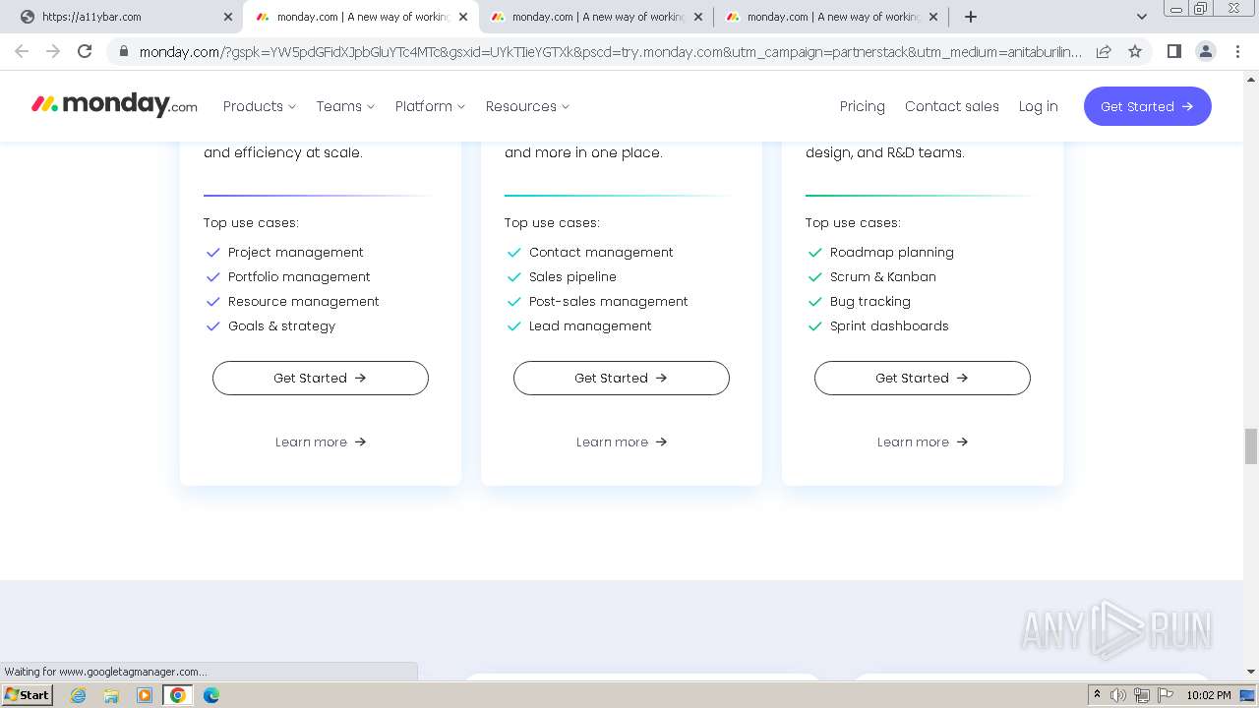Viewport: 1259px width, 708px height.
Task: Click Get Started under Lead management
Action: click(621, 379)
